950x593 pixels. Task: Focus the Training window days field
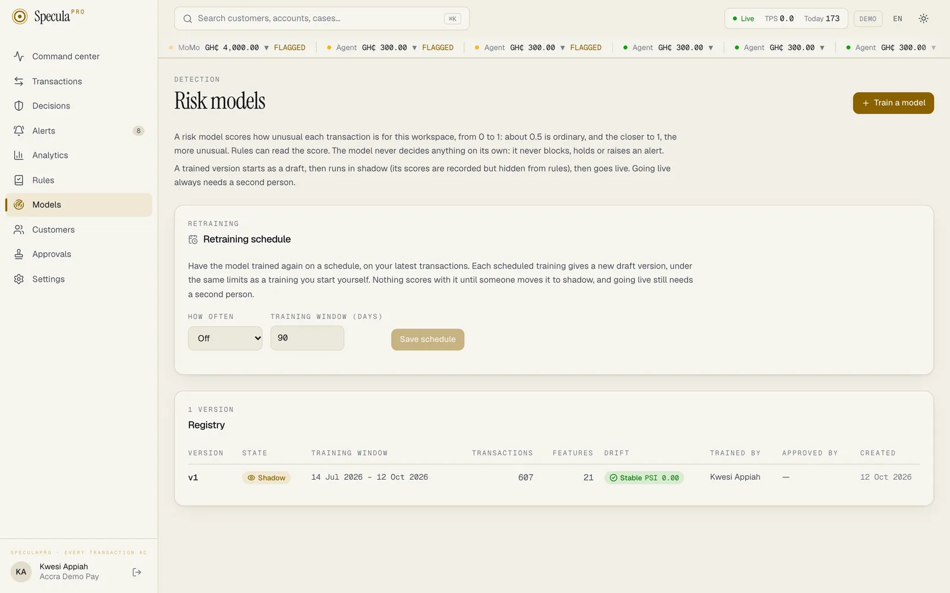click(x=307, y=338)
